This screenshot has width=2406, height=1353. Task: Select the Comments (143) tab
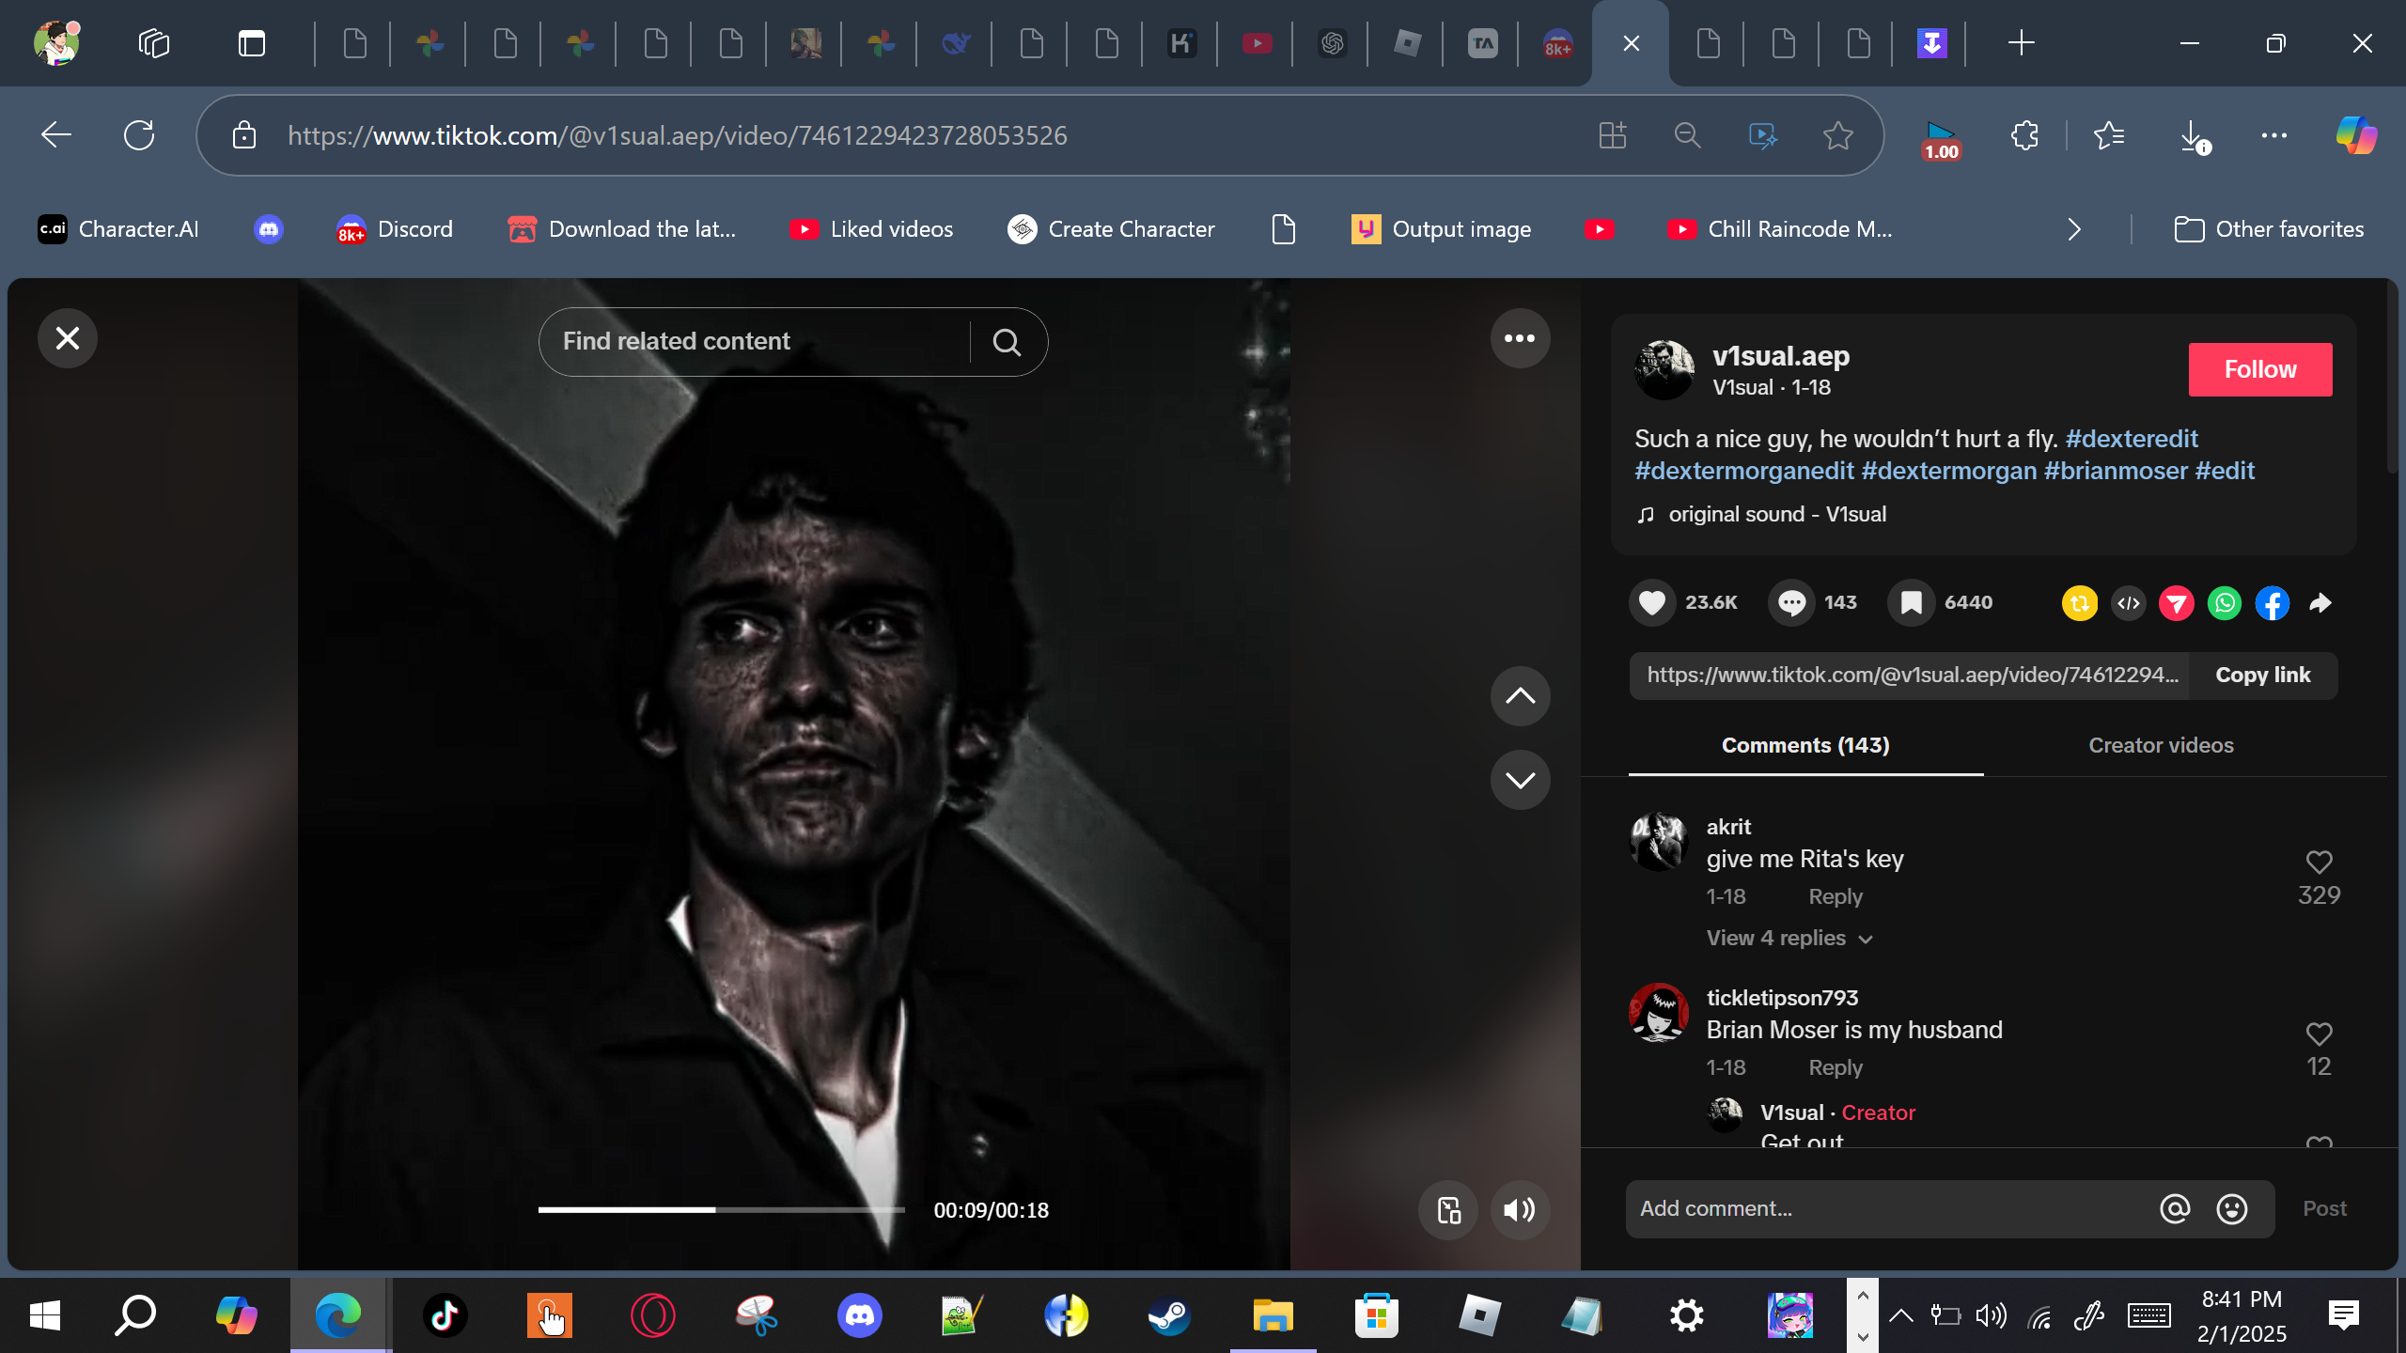pyautogui.click(x=1804, y=746)
